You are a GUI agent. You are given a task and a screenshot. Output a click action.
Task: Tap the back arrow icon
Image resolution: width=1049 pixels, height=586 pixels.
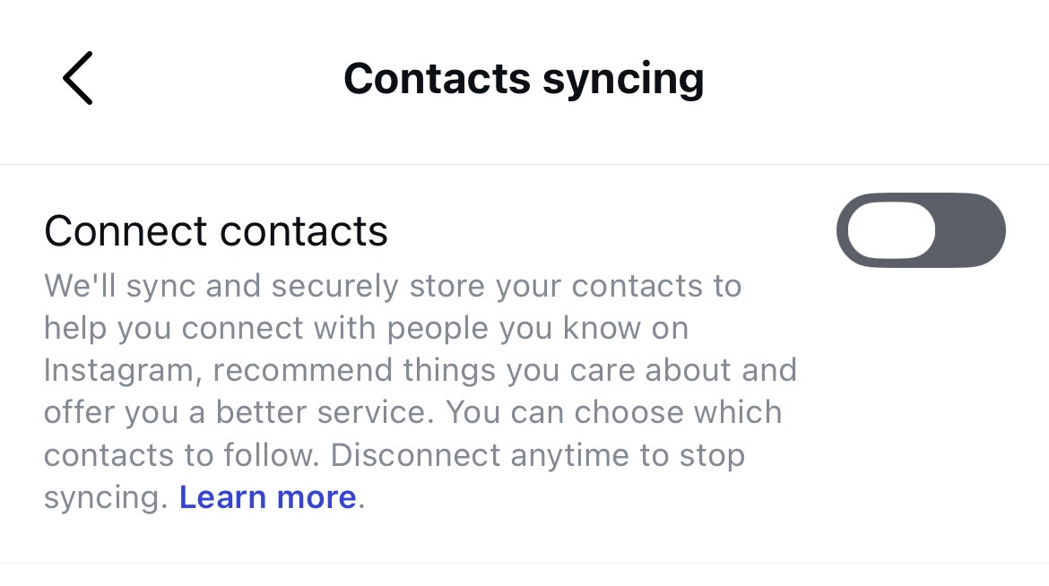(x=78, y=78)
